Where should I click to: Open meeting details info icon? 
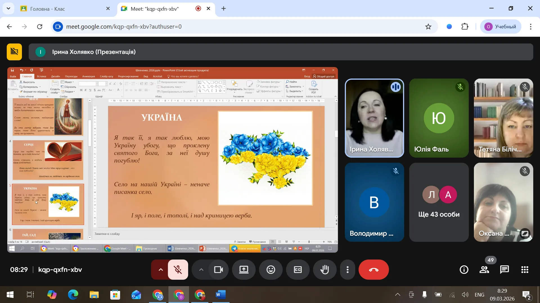coord(464,270)
